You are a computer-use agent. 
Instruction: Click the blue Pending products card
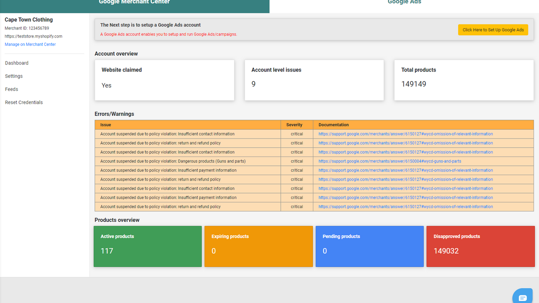click(x=369, y=246)
